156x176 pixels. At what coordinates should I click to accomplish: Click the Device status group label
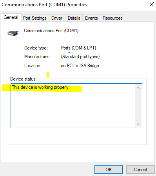(x=23, y=79)
